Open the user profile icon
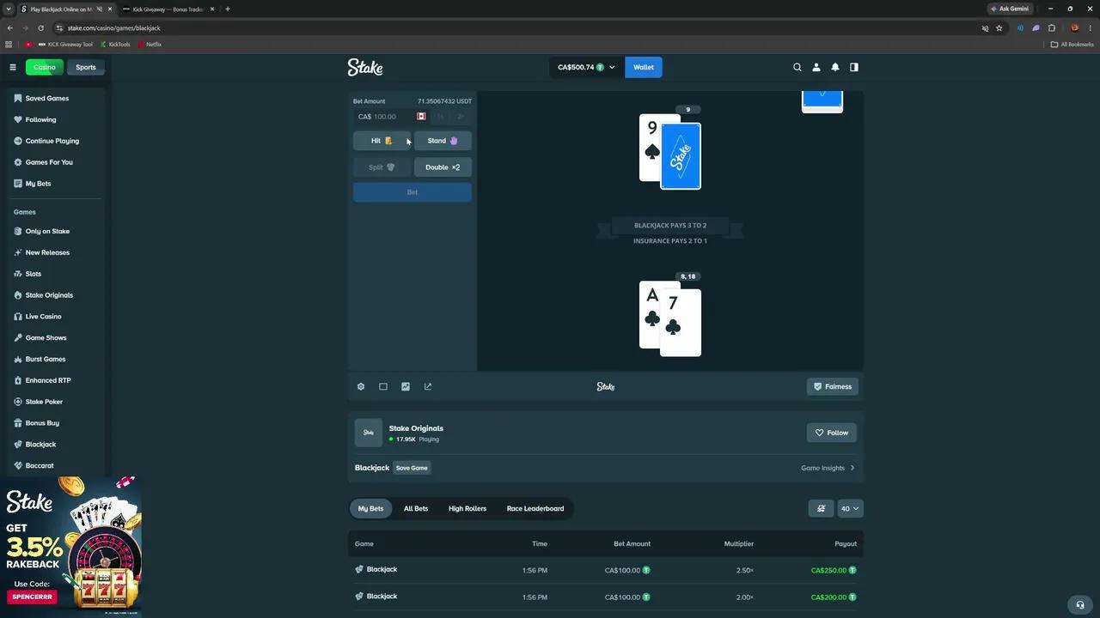This screenshot has width=1100, height=618. [816, 67]
